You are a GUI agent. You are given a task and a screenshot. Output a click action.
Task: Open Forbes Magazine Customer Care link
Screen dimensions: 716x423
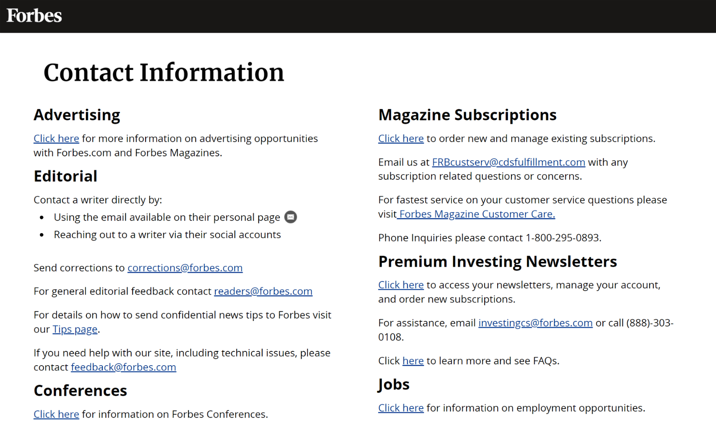pyautogui.click(x=477, y=214)
